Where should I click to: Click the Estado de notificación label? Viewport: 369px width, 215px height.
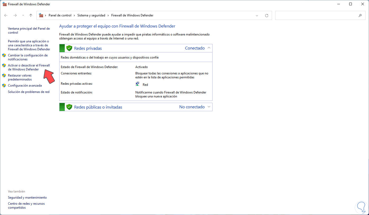click(77, 92)
